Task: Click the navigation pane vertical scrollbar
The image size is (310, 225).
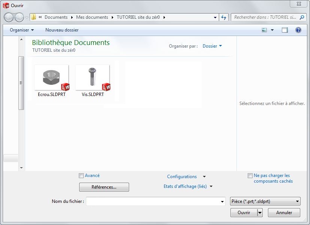Action: [x=21, y=82]
